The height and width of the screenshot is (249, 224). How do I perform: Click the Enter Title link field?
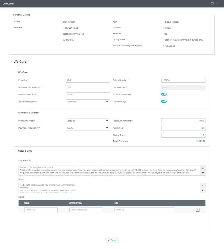pyautogui.click(x=41, y=210)
